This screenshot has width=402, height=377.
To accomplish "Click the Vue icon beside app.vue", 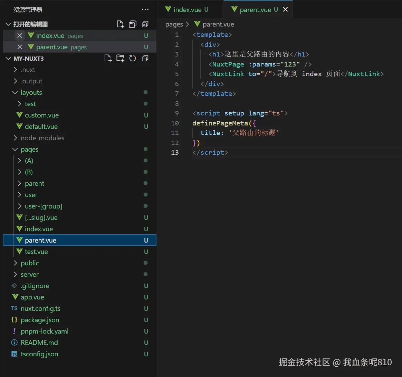I will click(15, 297).
